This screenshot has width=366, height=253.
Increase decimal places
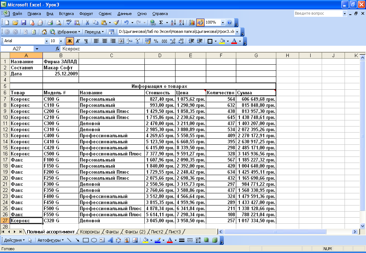coord(173,41)
